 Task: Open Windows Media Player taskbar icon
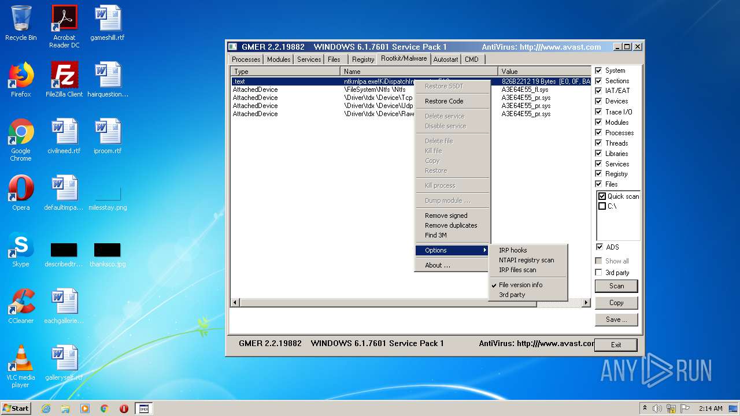(x=85, y=408)
